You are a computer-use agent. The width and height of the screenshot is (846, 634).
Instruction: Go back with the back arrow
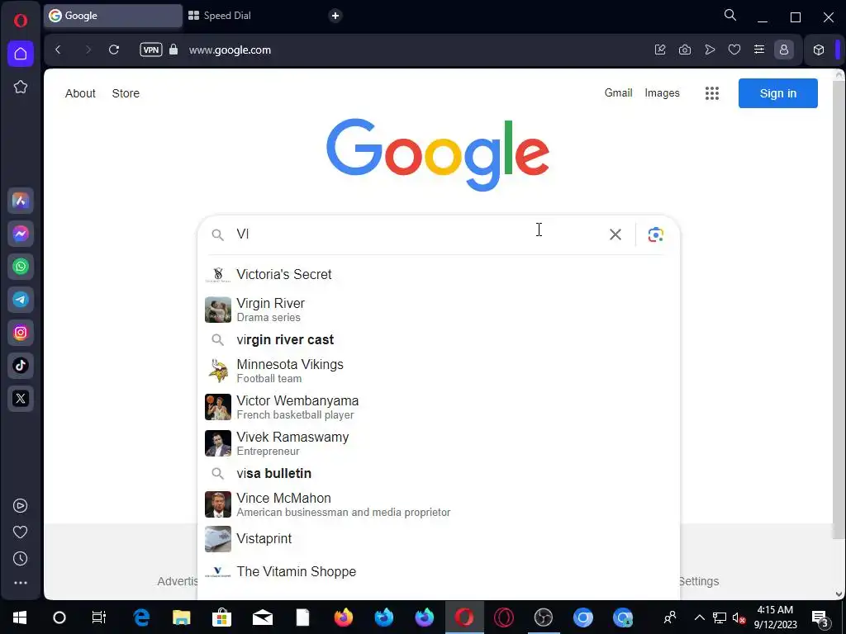[59, 50]
